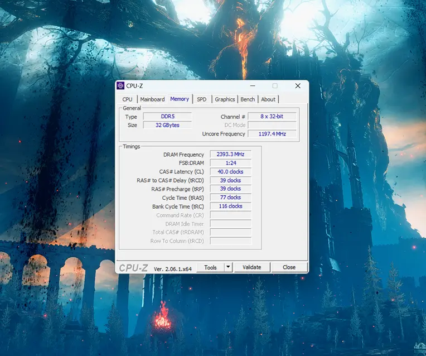Click the Size 32 GBytes field

[x=167, y=125]
